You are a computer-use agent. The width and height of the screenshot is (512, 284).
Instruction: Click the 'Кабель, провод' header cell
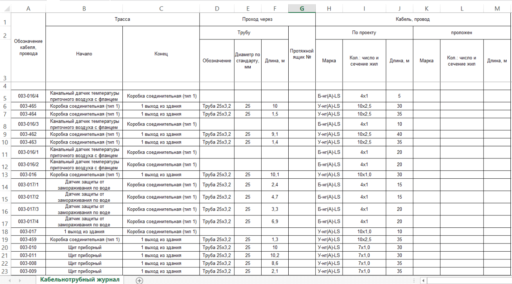pyautogui.click(x=413, y=20)
